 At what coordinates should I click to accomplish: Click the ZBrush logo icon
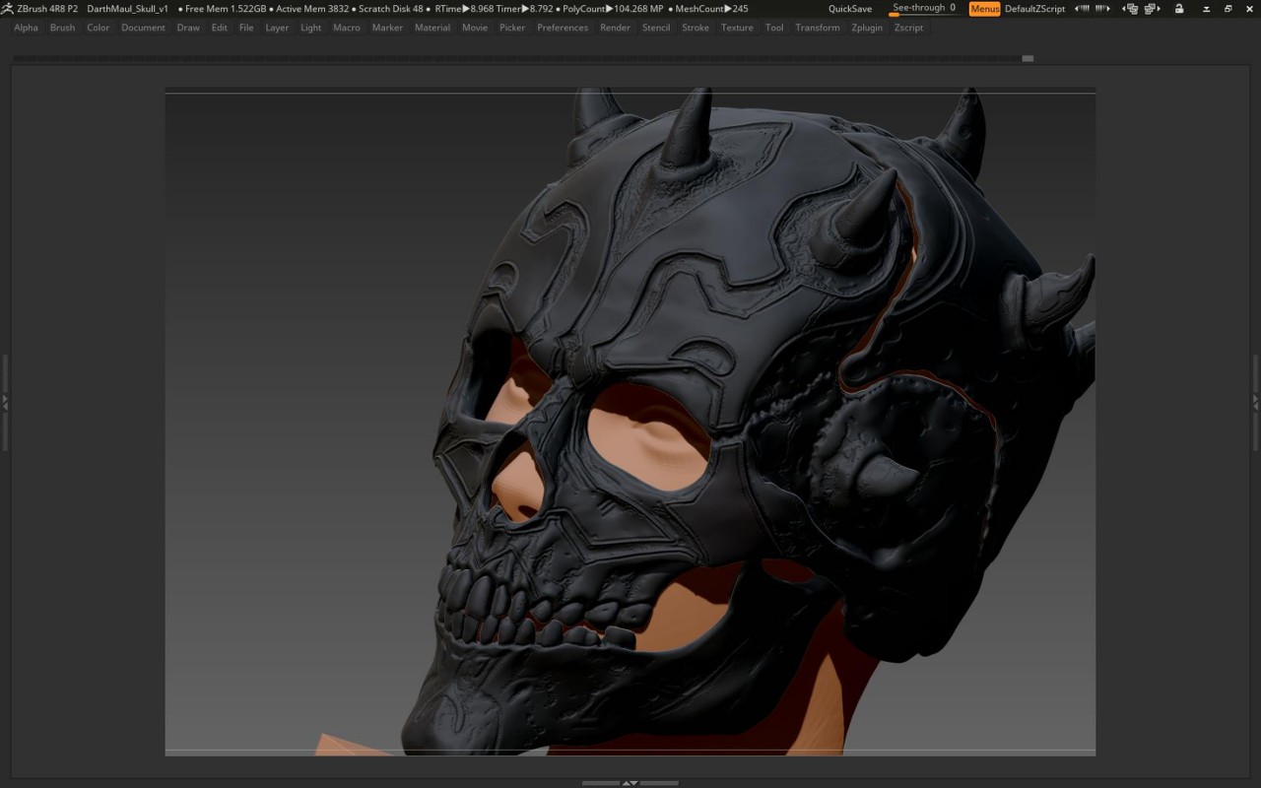pos(8,8)
